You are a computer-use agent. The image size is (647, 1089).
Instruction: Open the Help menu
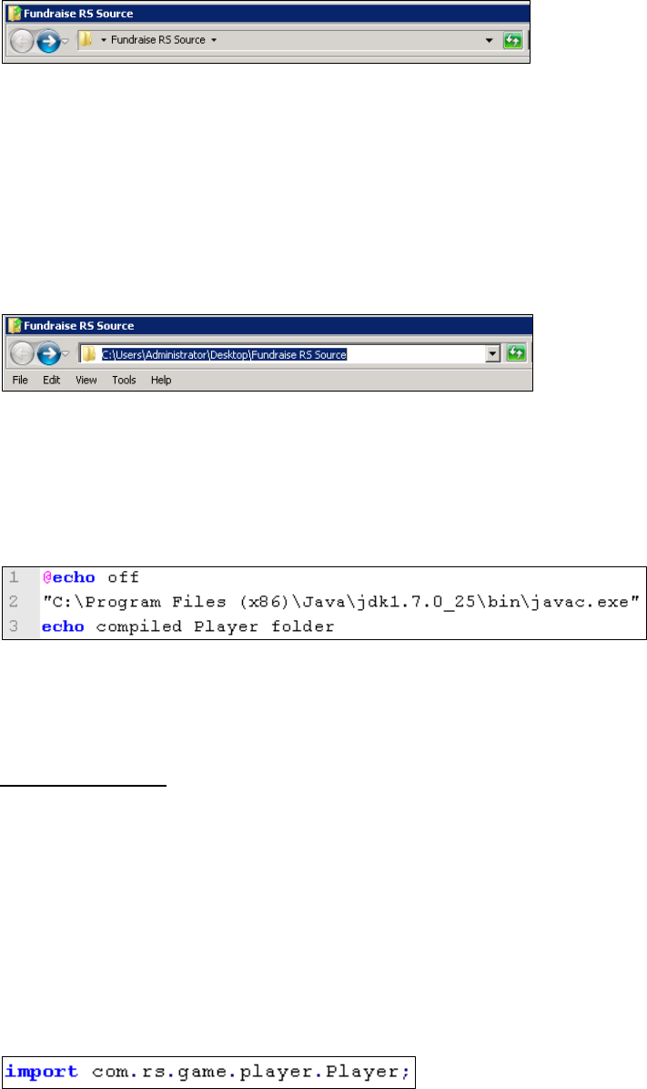pyautogui.click(x=161, y=380)
